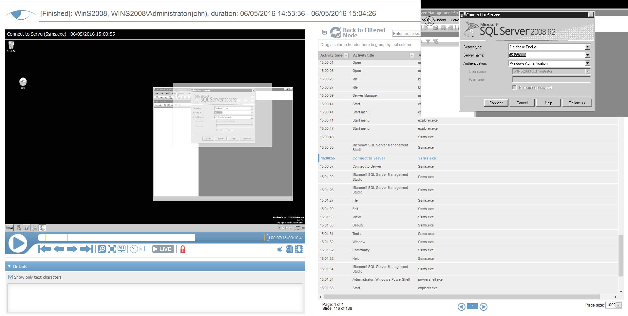Open the Activity title column filter dropdown
Viewport: 628px width, 316px height.
tap(411, 56)
